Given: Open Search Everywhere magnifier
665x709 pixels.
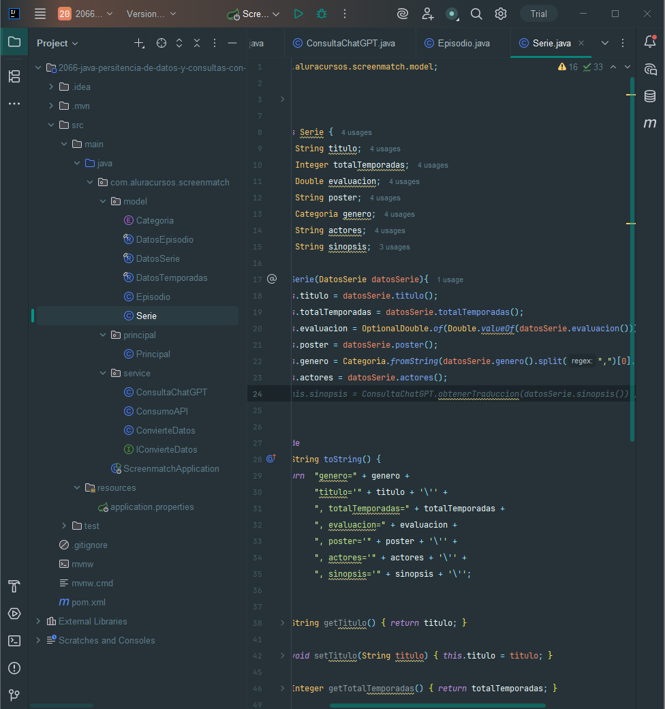Looking at the screenshot, I should pyautogui.click(x=476, y=14).
